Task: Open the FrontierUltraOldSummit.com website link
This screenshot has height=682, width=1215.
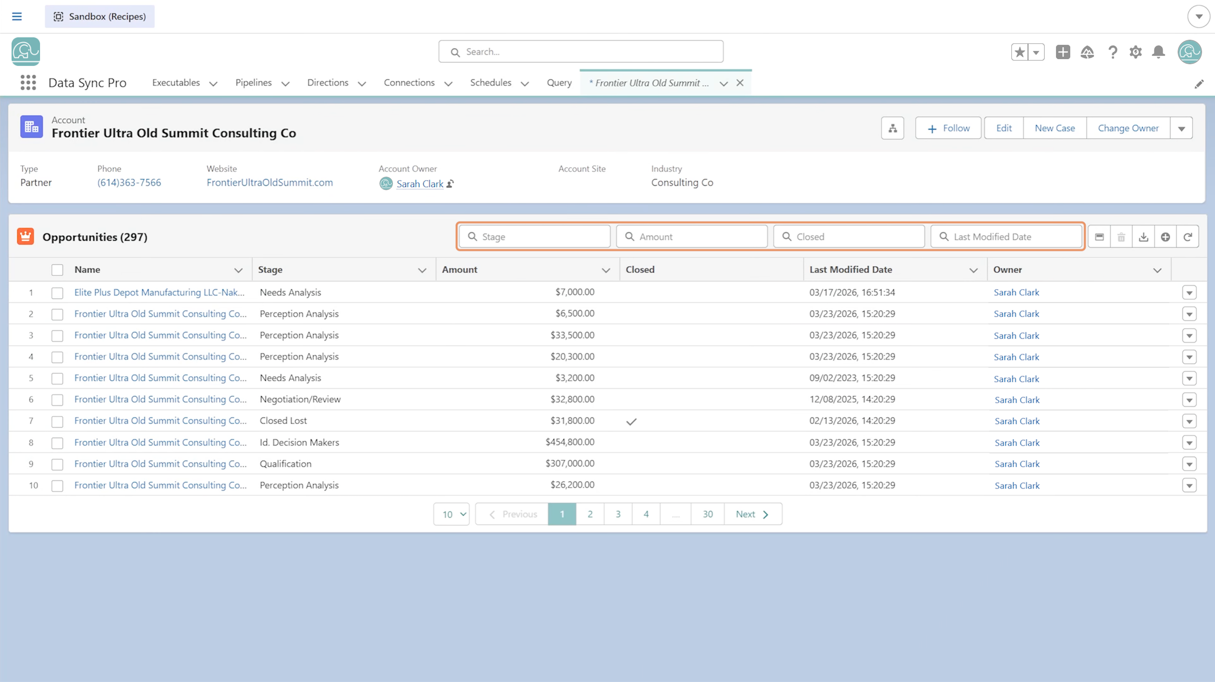Action: (x=269, y=182)
